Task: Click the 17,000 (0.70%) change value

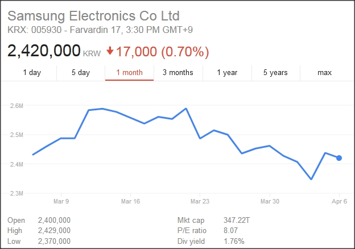Action: click(x=162, y=51)
